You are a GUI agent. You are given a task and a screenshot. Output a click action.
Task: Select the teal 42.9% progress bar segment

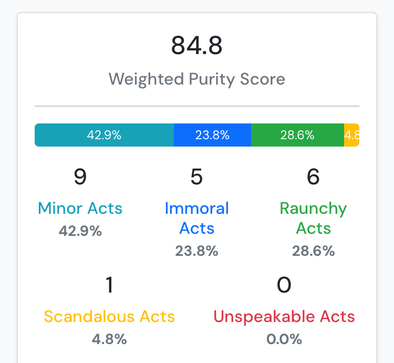coord(105,135)
